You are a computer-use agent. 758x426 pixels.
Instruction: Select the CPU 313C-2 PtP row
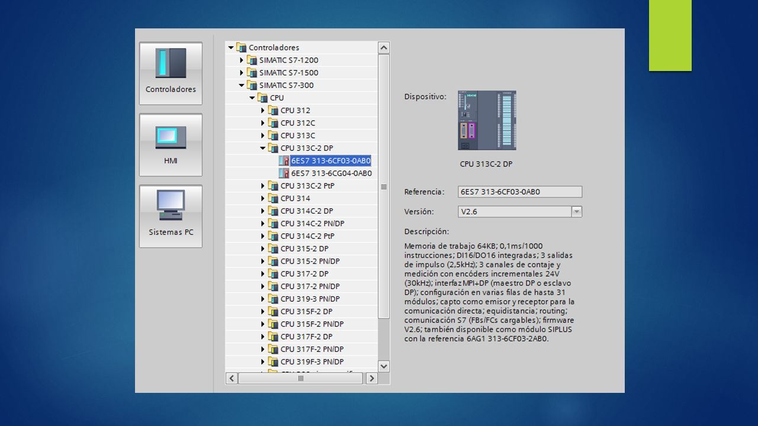point(302,185)
